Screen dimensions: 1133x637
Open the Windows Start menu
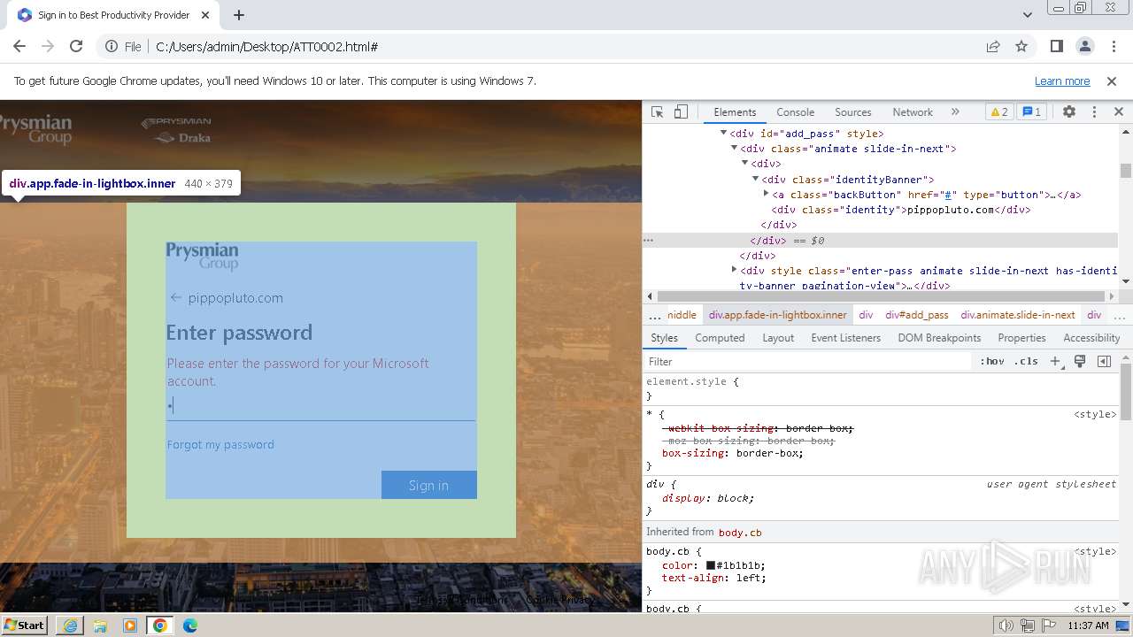[x=25, y=625]
